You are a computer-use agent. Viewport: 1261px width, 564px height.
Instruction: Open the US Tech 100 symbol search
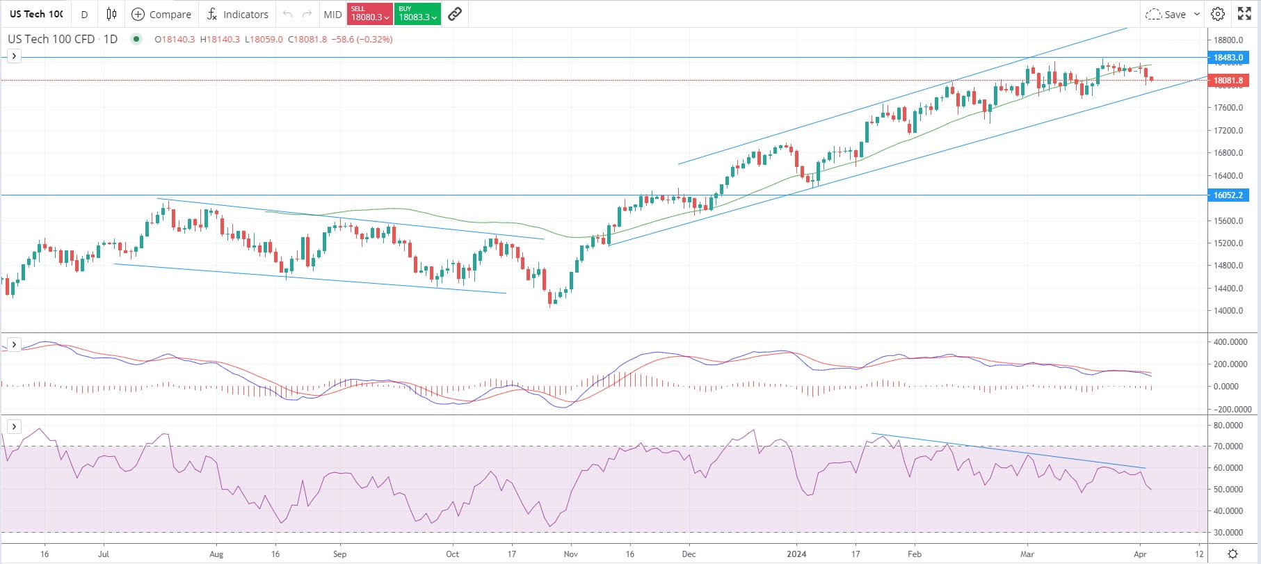[x=36, y=14]
